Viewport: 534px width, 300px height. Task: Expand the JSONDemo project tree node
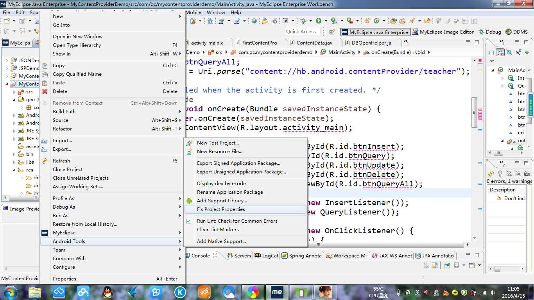click(7, 61)
